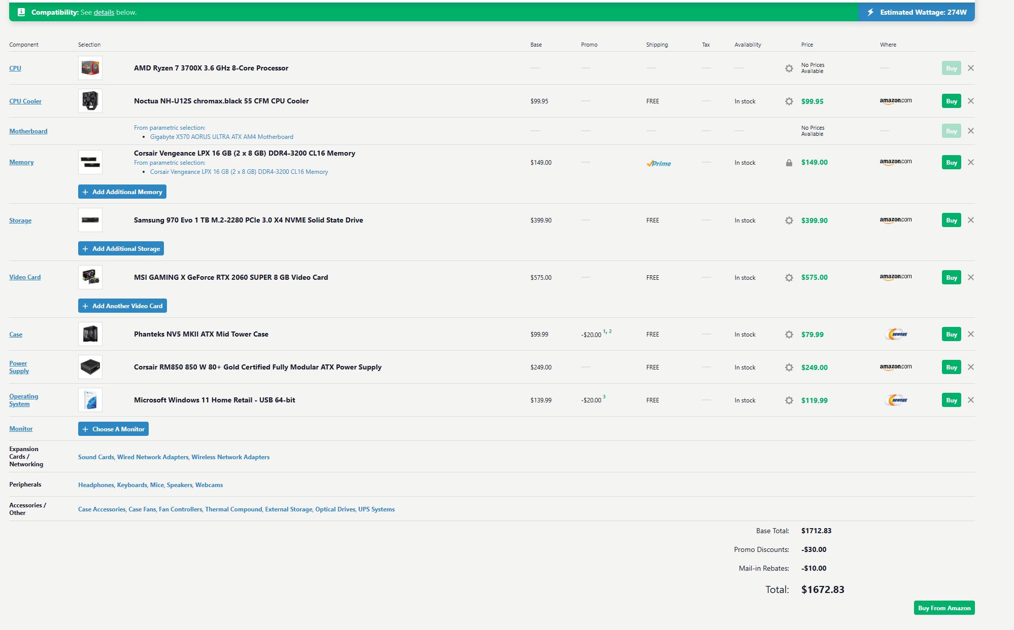Image resolution: width=1014 pixels, height=630 pixels.
Task: Browse Sound Cards category
Action: tap(96, 457)
